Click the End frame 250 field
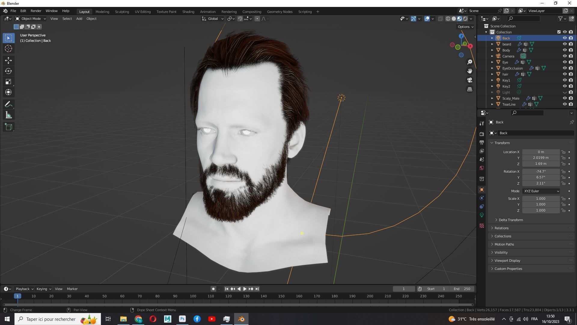The height and width of the screenshot is (325, 577). 462,289
